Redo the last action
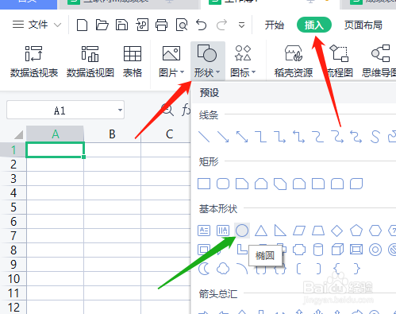396x314 pixels. (221, 25)
